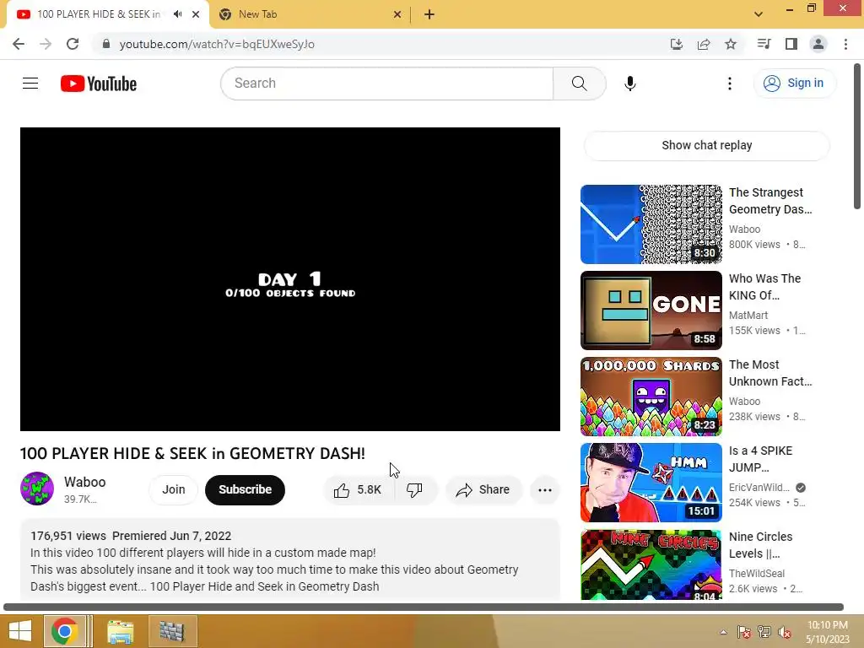
Task: Click the Chrome taskbar icon
Action: tap(64, 631)
